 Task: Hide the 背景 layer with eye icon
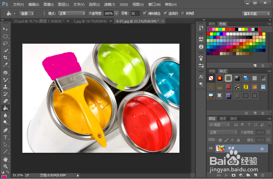click(x=211, y=148)
